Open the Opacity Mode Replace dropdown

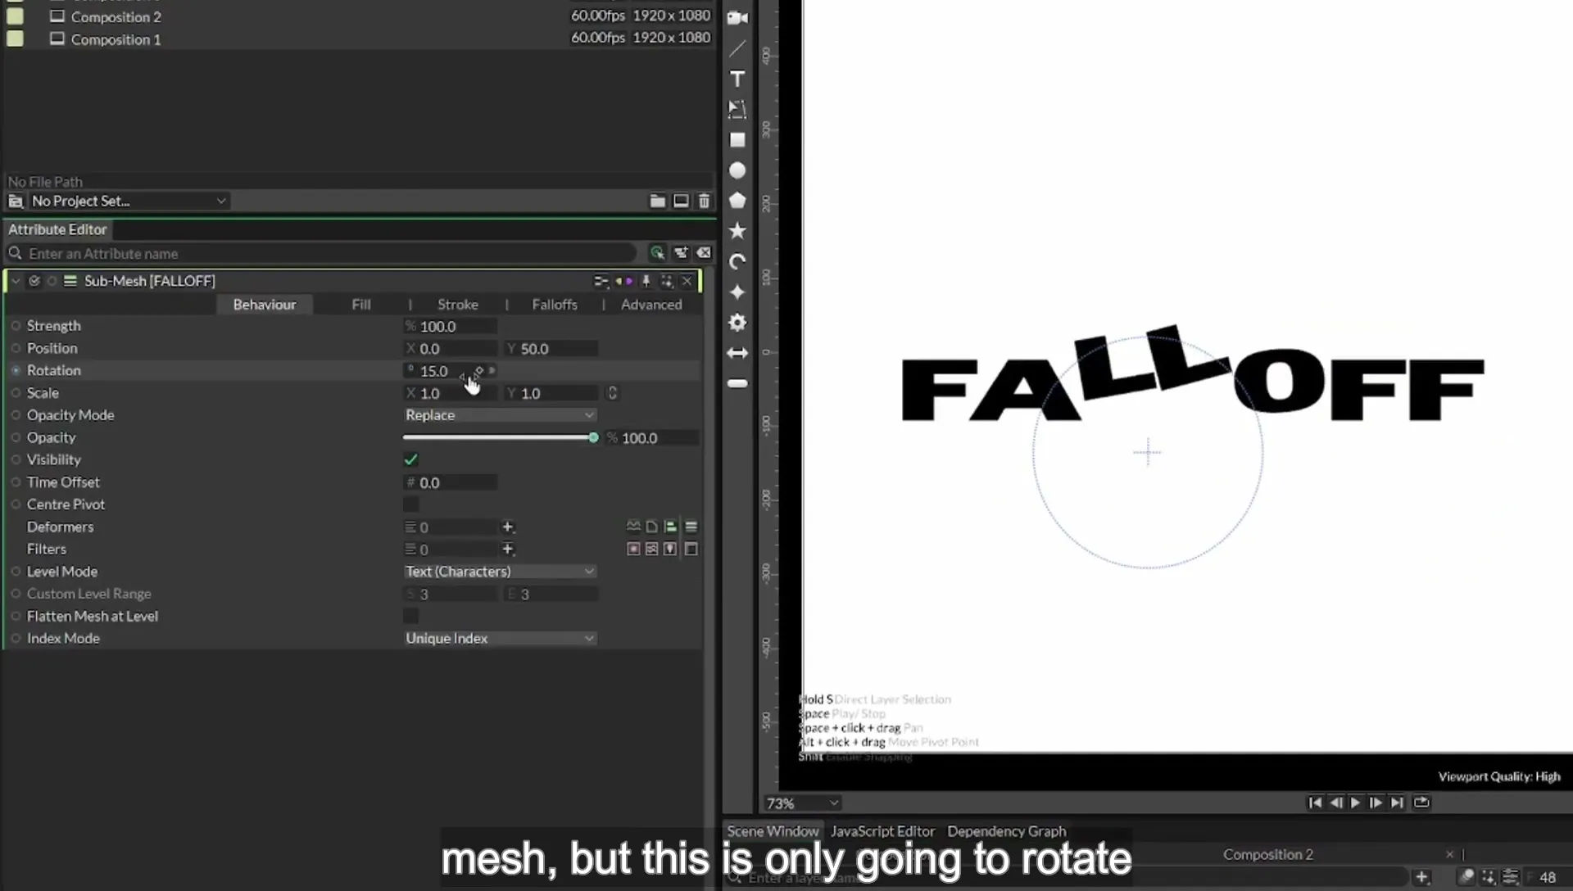499,415
